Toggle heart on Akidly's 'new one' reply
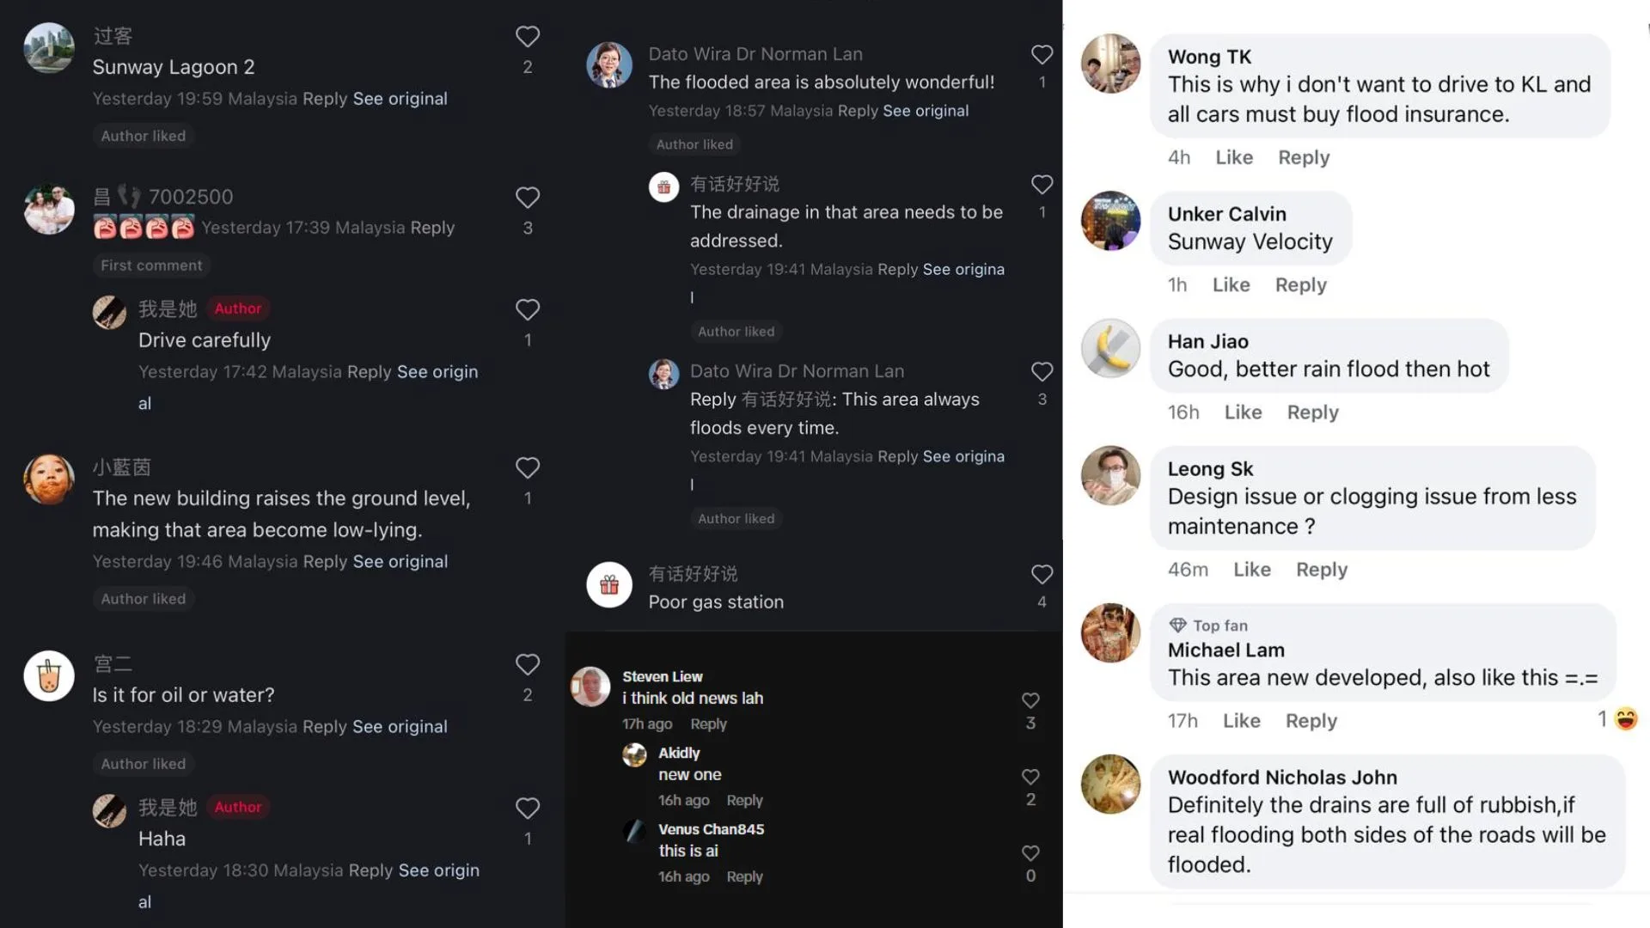 pos(1030,777)
